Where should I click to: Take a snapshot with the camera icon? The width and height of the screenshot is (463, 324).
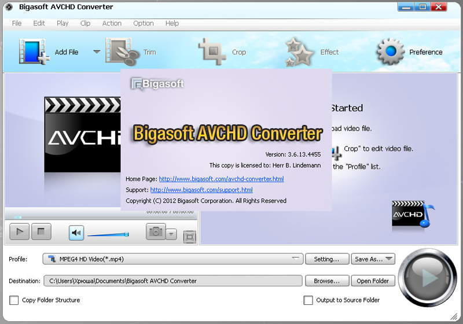pos(156,231)
